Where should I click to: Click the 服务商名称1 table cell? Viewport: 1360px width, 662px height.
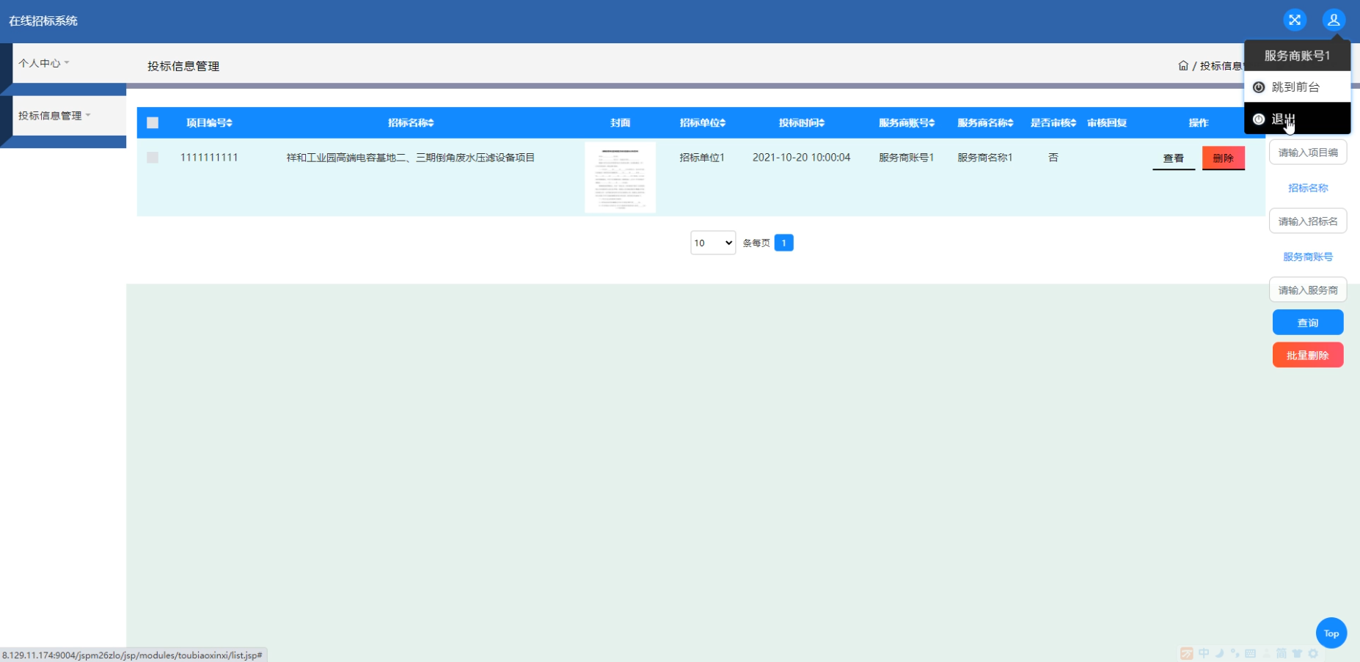point(985,158)
